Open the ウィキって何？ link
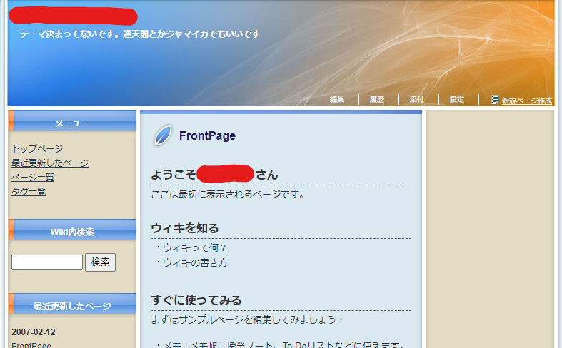This screenshot has height=348, width=562. [195, 247]
